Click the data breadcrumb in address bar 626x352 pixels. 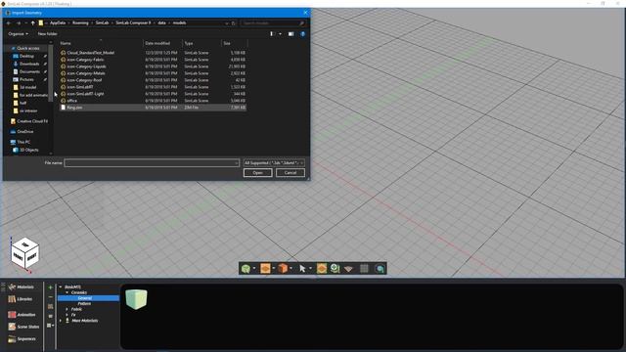tap(161, 22)
